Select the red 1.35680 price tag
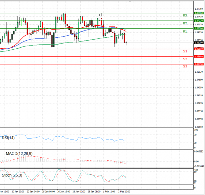 point(199,57)
